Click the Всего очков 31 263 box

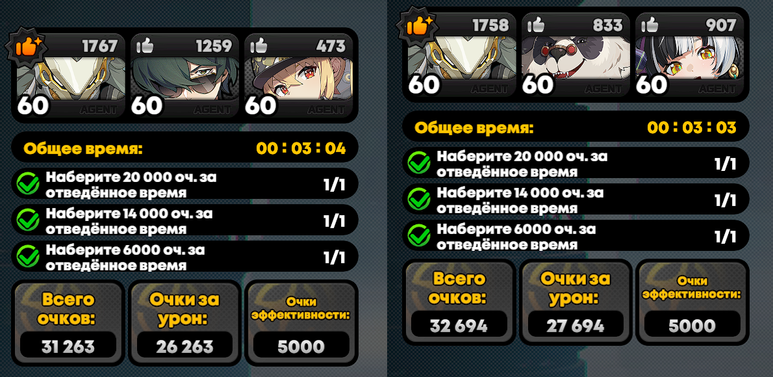68,323
